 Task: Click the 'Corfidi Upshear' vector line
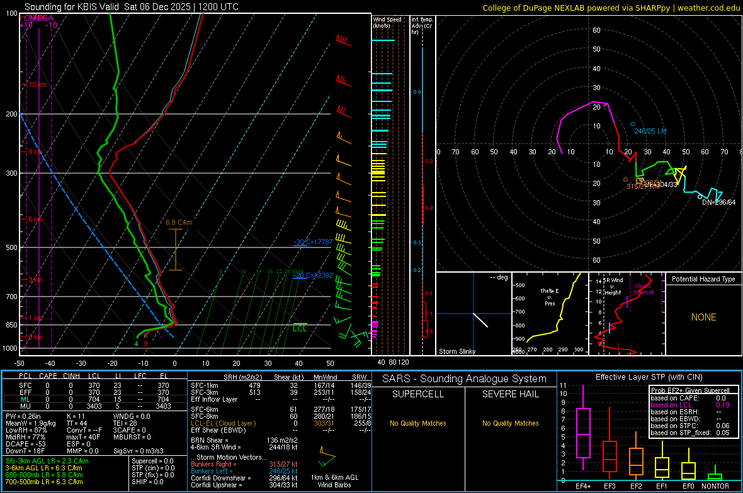coord(244,485)
